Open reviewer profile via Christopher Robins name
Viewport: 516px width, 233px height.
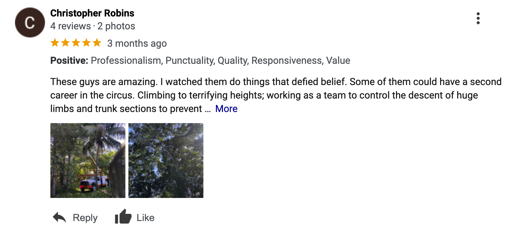click(92, 13)
